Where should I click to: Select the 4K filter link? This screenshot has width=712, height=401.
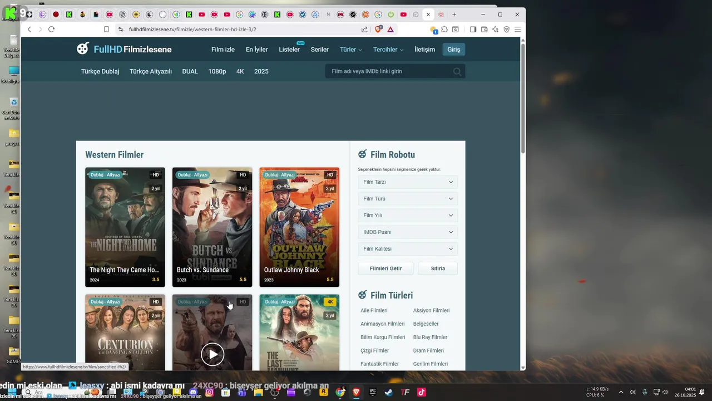click(x=240, y=71)
